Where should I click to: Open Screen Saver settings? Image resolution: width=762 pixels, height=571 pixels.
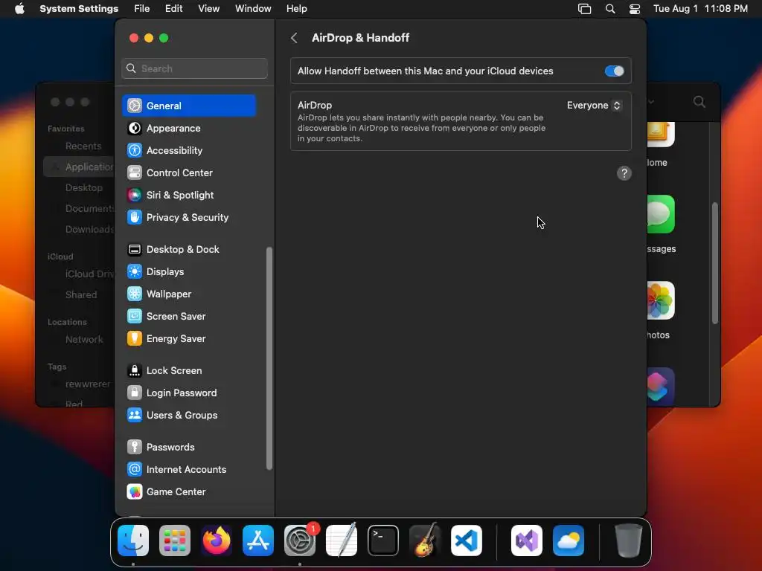click(189, 317)
